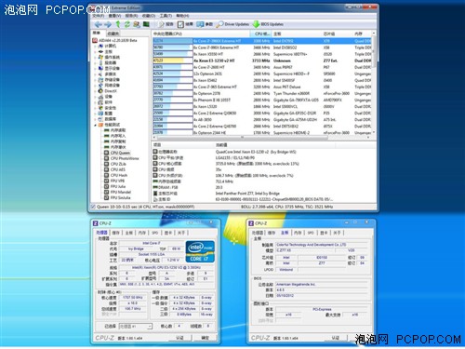Click the 服务器 tree icon

click(x=100, y=62)
